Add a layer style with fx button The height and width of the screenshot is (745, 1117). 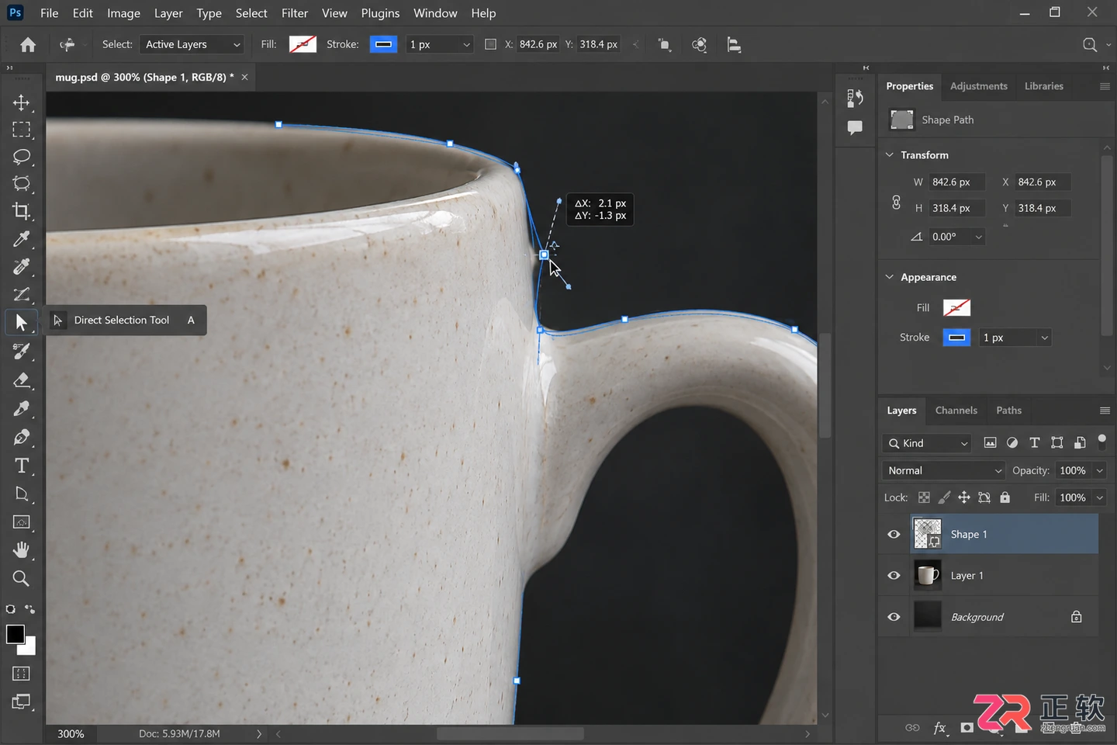(x=939, y=728)
